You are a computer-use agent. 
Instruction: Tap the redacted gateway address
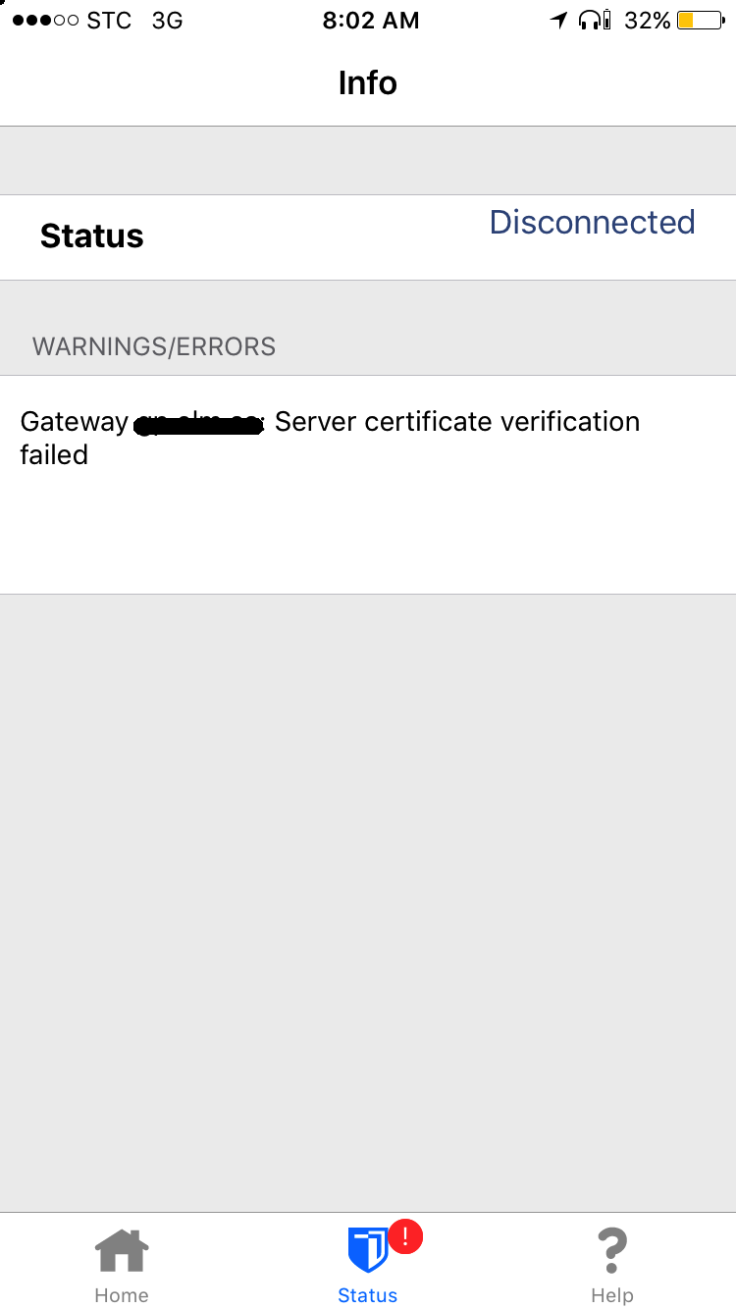click(199, 424)
